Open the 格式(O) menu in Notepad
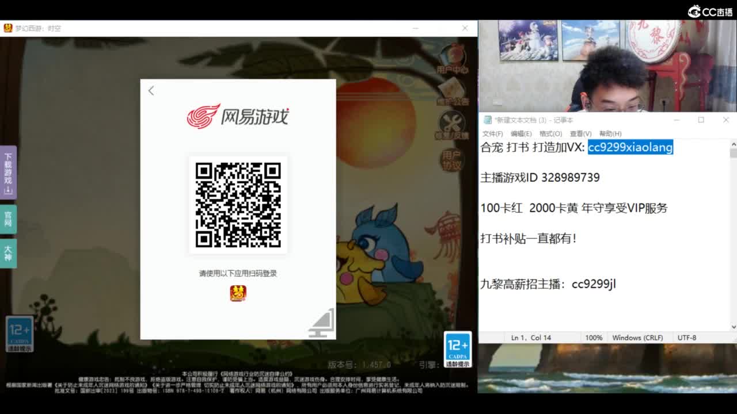The width and height of the screenshot is (737, 414). tap(550, 133)
